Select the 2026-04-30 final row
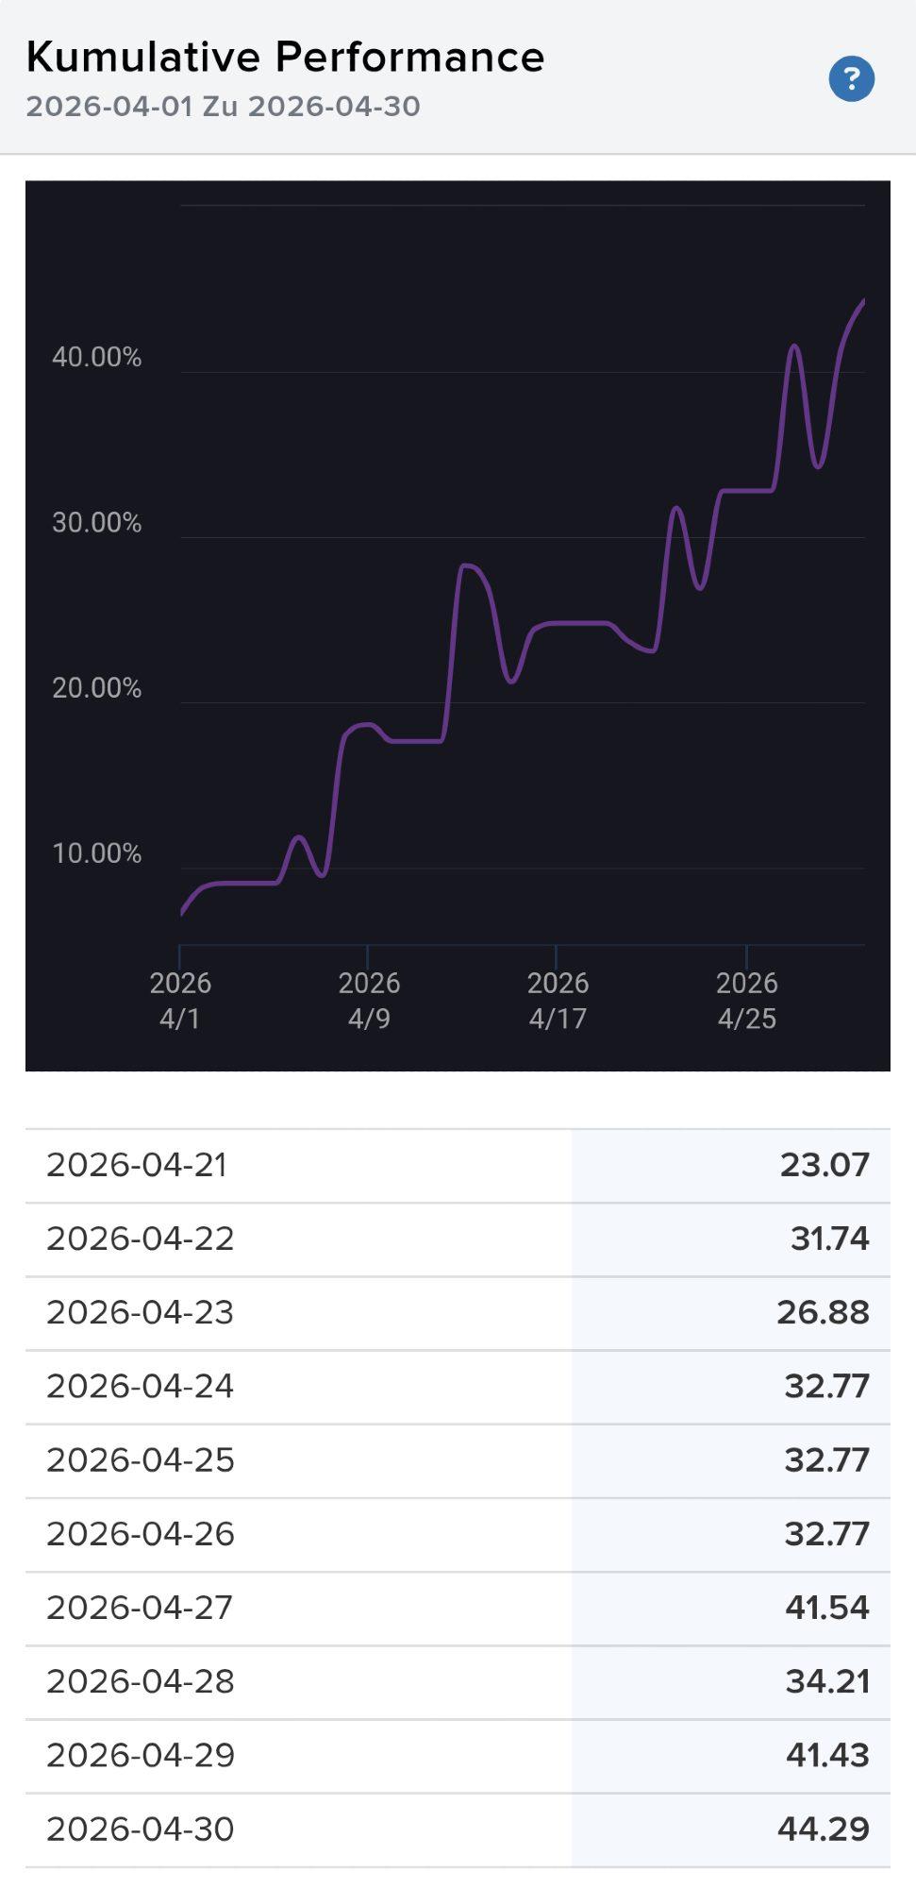This screenshot has width=916, height=1888. point(458,1829)
